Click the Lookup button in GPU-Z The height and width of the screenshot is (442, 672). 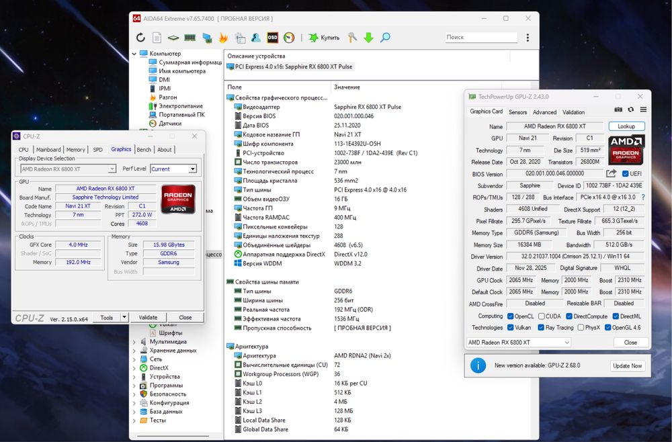[x=626, y=126]
